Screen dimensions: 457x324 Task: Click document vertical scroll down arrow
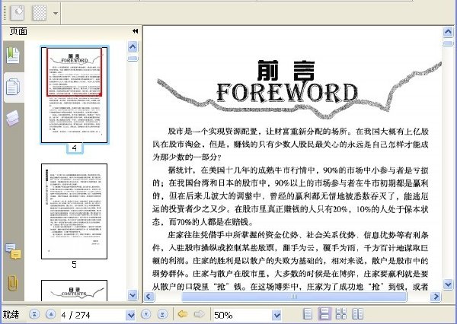(x=448, y=284)
